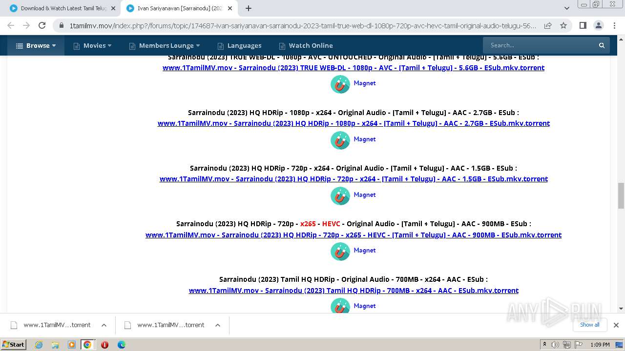Screen dimensions: 625x351
Task: Show hidden system tray icons
Action: [x=544, y=345]
